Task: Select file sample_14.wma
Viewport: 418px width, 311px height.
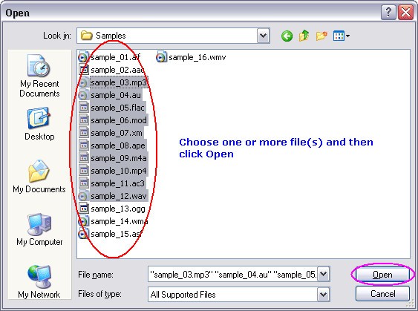Action: 113,221
